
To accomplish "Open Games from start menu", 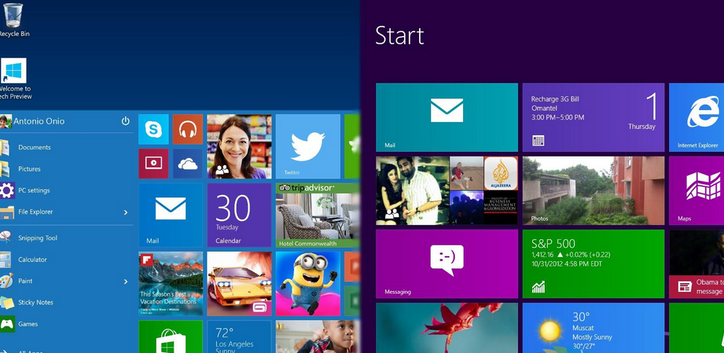I will pyautogui.click(x=28, y=324).
